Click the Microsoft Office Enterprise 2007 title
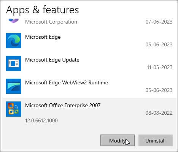 pyautogui.click(x=63, y=105)
